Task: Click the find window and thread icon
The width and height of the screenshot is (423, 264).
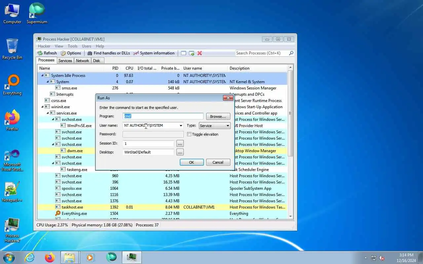Action: (x=192, y=53)
